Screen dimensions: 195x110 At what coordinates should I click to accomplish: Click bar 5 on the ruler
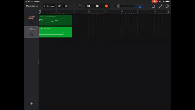(x=106, y=12)
